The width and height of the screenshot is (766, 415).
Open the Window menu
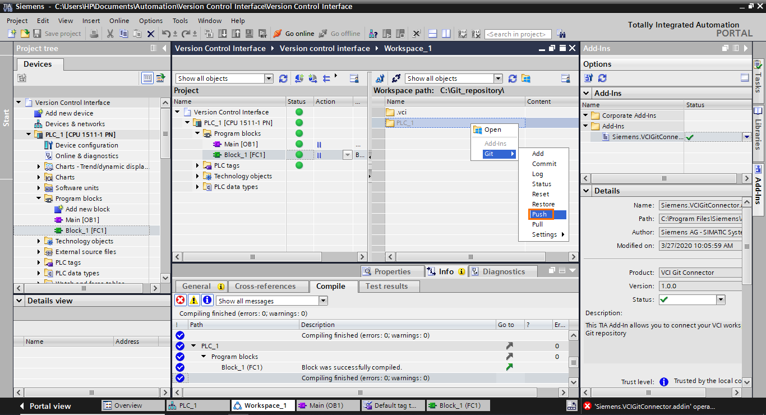[x=210, y=21]
